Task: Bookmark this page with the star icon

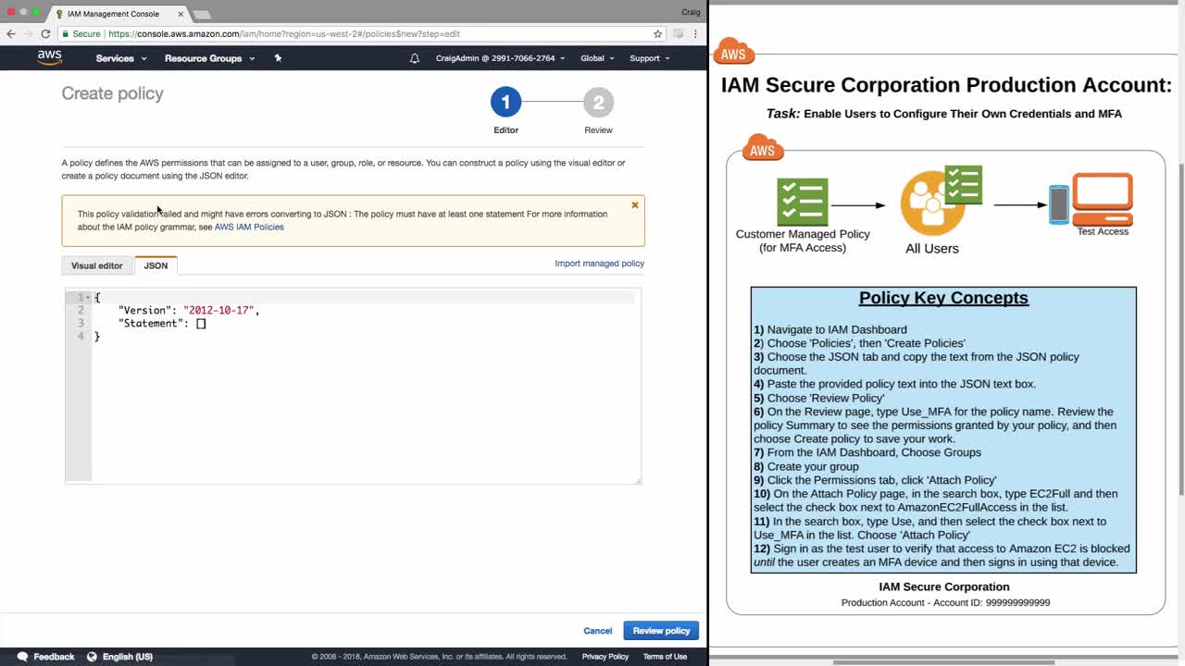Action: 658,33
